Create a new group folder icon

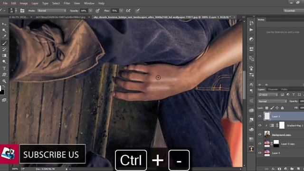[292, 169]
